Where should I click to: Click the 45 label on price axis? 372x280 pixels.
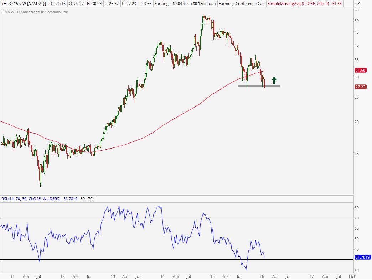[357, 33]
